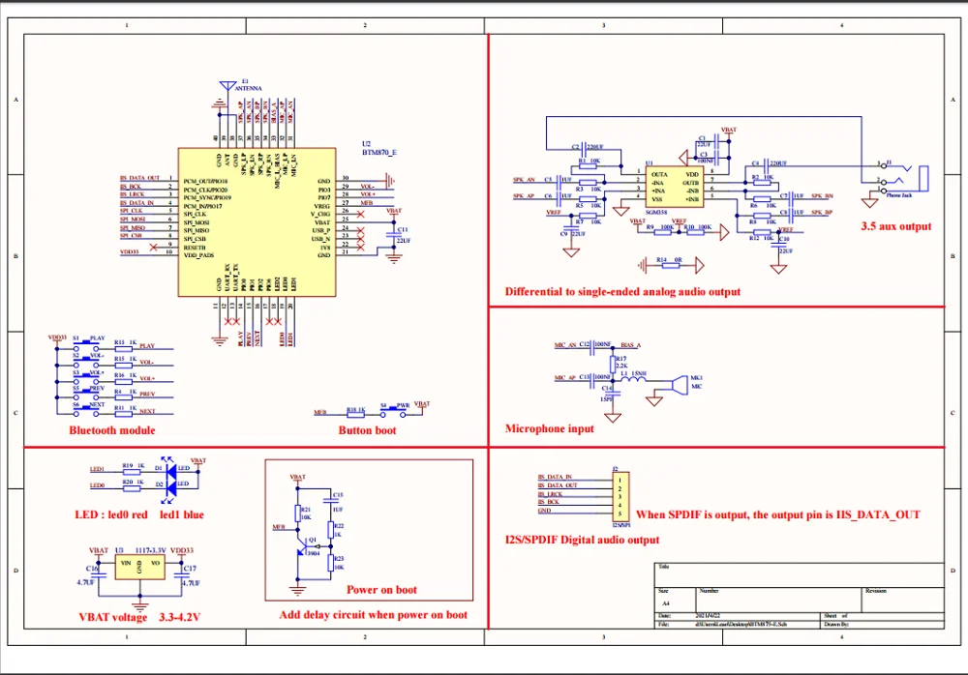968x675 pixels.
Task: Select resistor R21 10K in power-on circuit
Action: click(x=297, y=514)
